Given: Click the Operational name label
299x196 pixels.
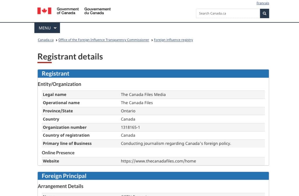Looking at the screenshot, I should tap(61, 103).
